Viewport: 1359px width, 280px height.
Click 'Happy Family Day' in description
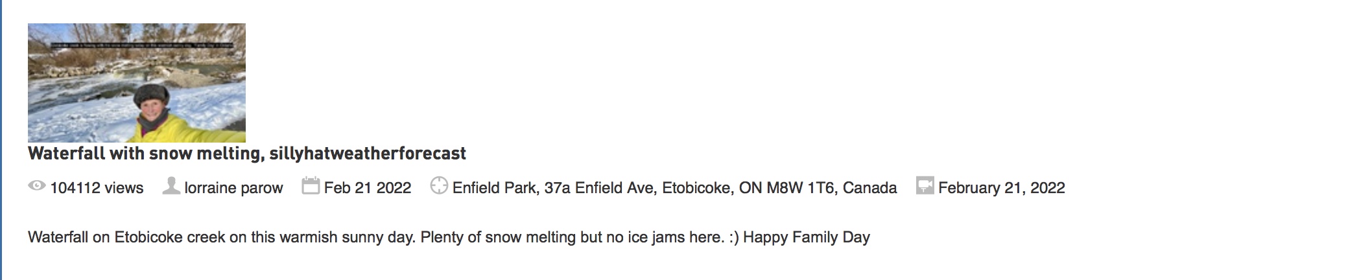(807, 237)
